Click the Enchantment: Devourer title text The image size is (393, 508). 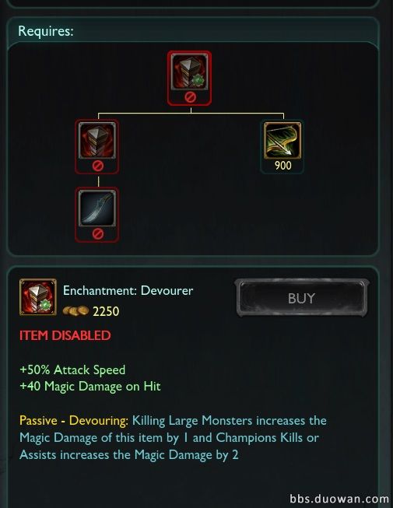[x=128, y=291]
